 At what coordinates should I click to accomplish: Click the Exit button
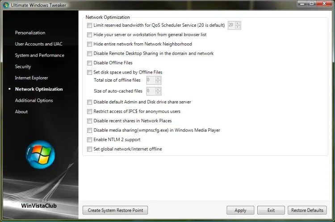271,210
